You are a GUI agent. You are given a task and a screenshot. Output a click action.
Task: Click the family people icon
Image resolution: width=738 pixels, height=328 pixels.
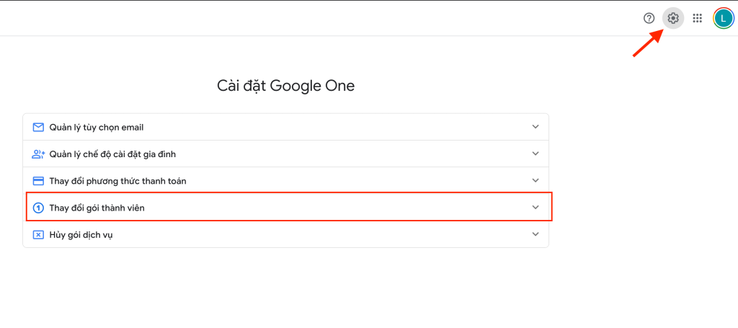click(38, 154)
